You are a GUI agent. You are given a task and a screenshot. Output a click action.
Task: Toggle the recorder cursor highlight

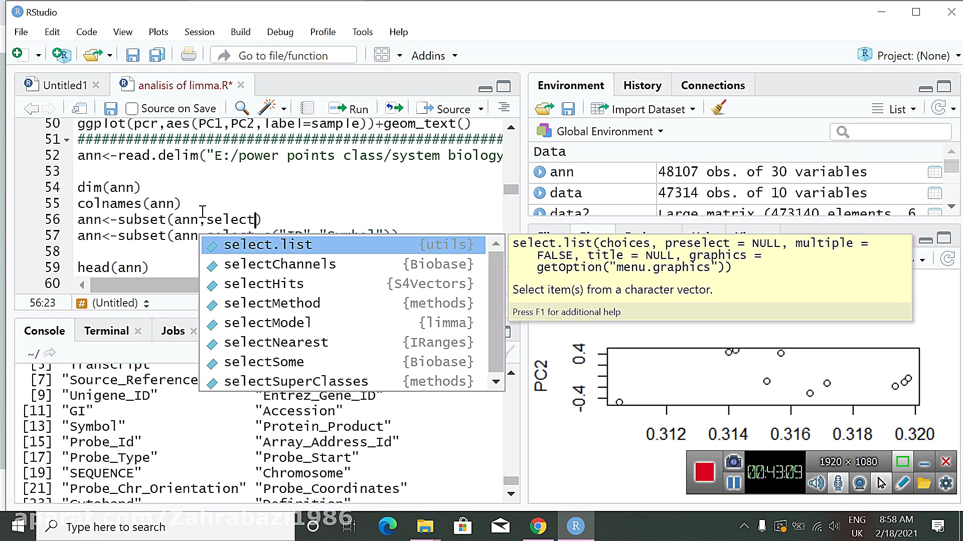(882, 483)
